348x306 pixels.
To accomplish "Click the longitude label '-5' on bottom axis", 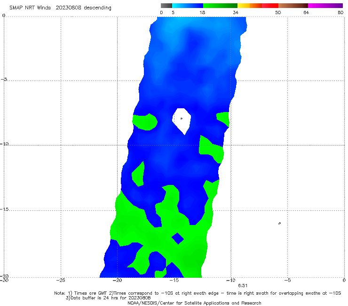I will (x=287, y=280).
